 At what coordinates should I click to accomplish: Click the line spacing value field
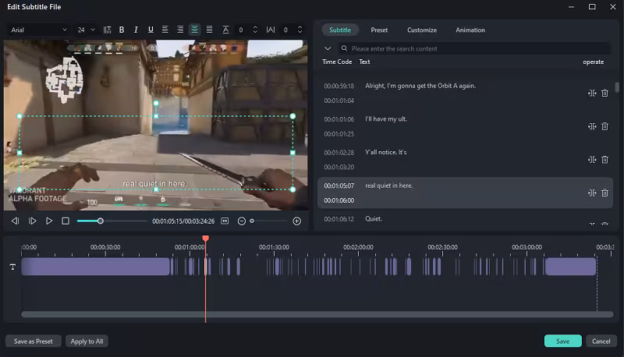point(242,30)
